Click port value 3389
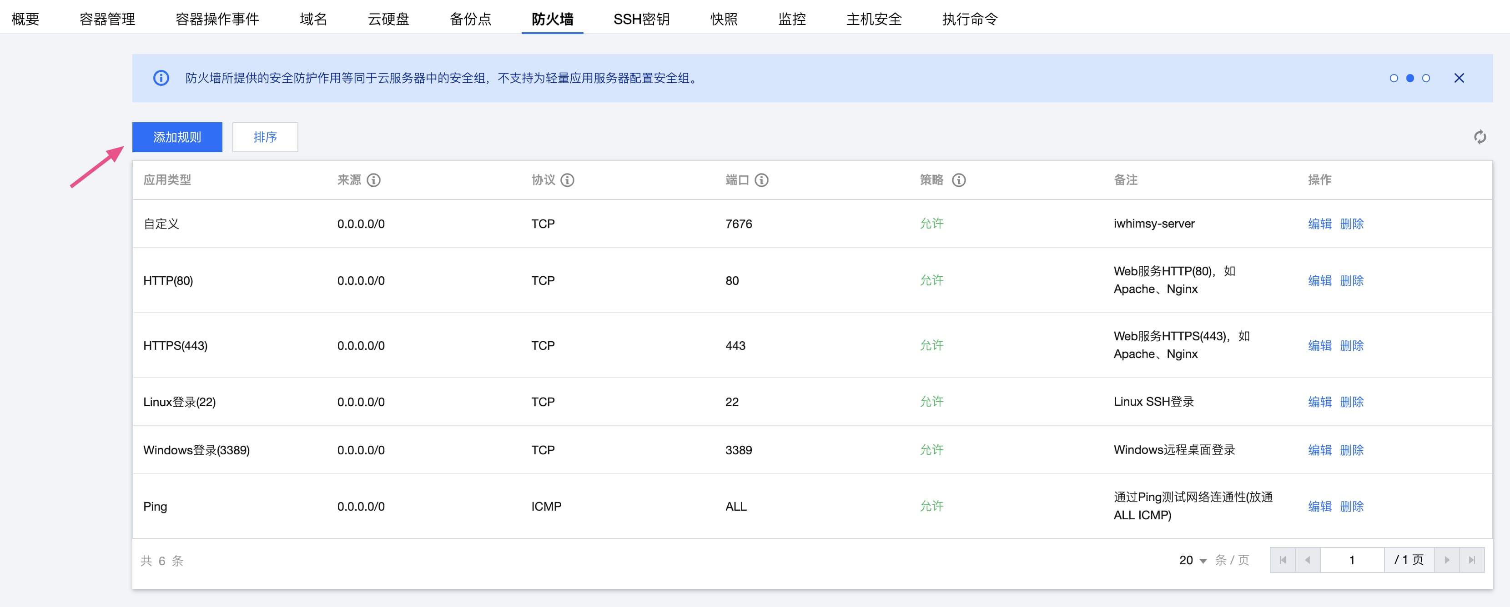This screenshot has height=607, width=1510. (739, 449)
